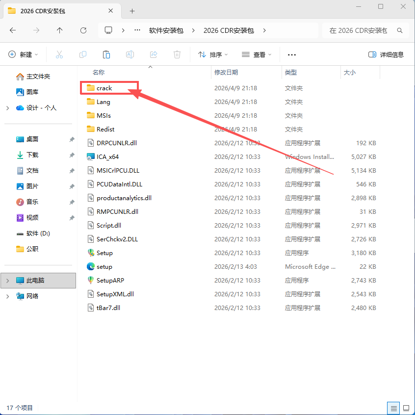Go back with the left arrow
The width and height of the screenshot is (415, 415).
pos(13,30)
